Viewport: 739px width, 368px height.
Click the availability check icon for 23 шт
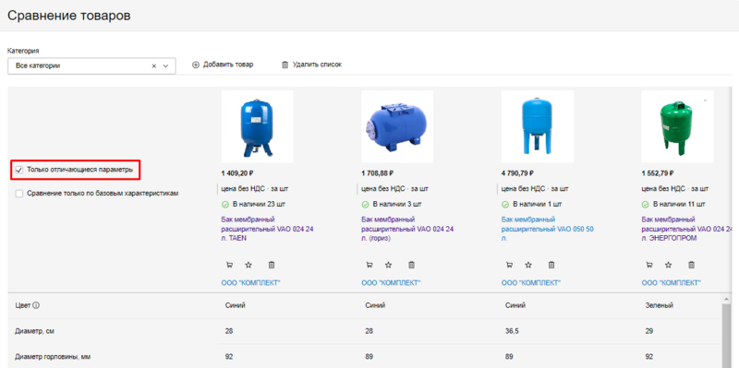(x=224, y=205)
